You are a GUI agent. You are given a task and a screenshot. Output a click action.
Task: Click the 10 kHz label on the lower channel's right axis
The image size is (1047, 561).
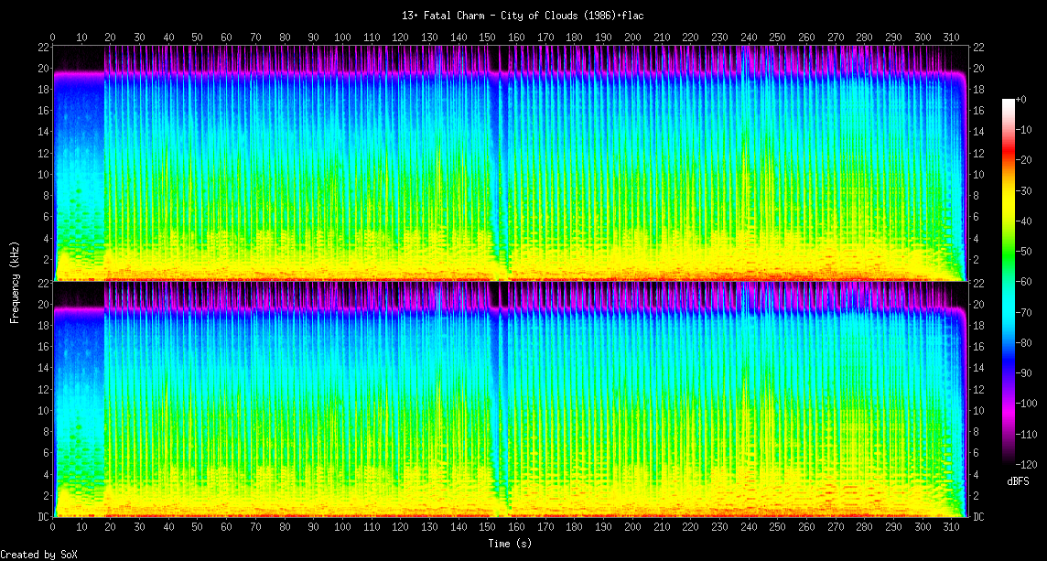pos(978,411)
